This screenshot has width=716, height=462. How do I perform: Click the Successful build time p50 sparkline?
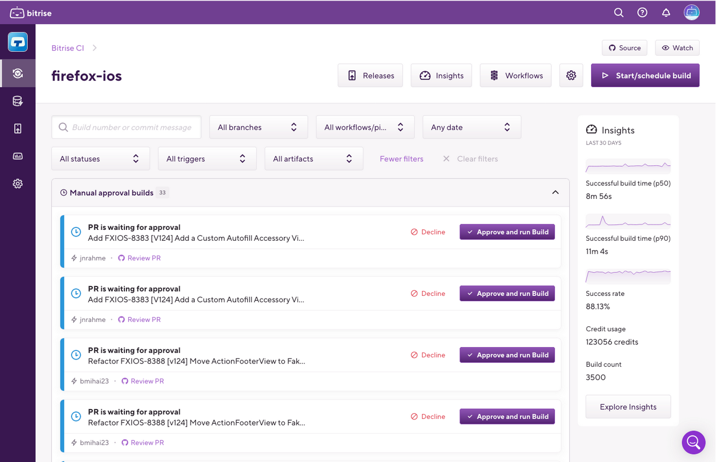coord(628,166)
